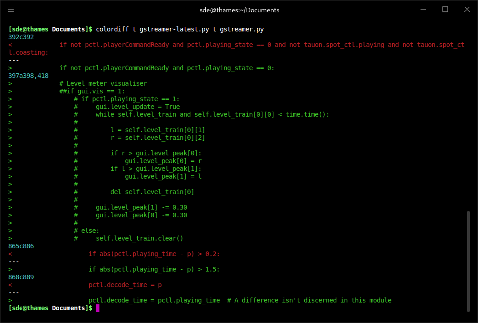Image resolution: width=478 pixels, height=323 pixels.
Task: Click the '##if gui.vis == 1:' line
Action: (x=92, y=91)
